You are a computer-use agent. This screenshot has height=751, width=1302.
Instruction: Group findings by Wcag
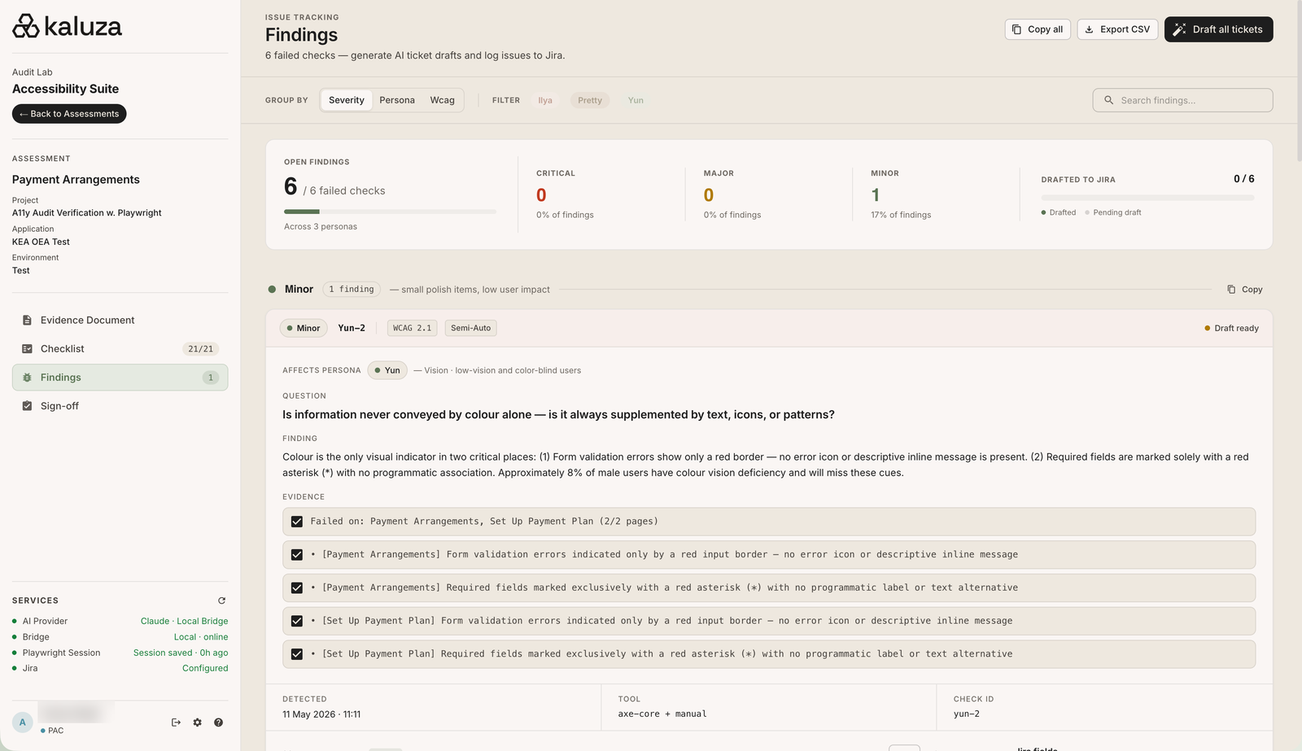[x=442, y=100]
